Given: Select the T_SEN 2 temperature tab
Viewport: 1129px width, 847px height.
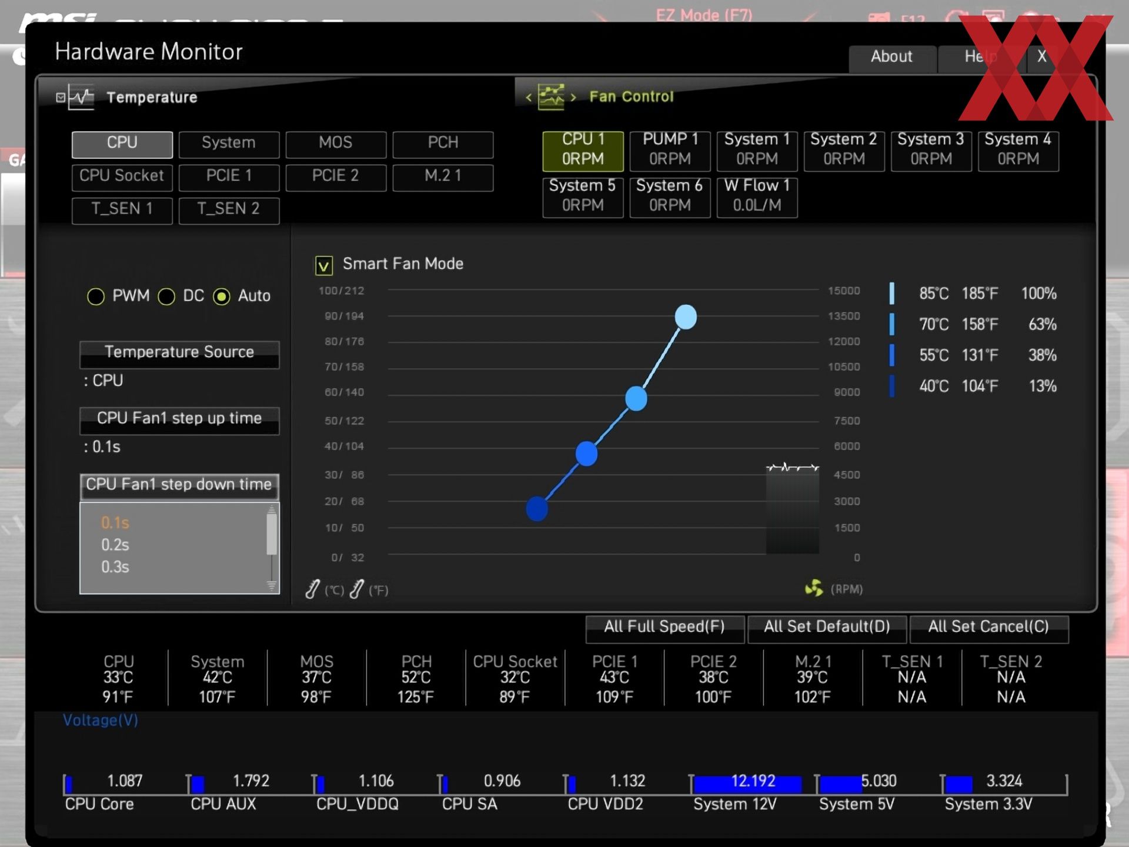Looking at the screenshot, I should [x=229, y=210].
